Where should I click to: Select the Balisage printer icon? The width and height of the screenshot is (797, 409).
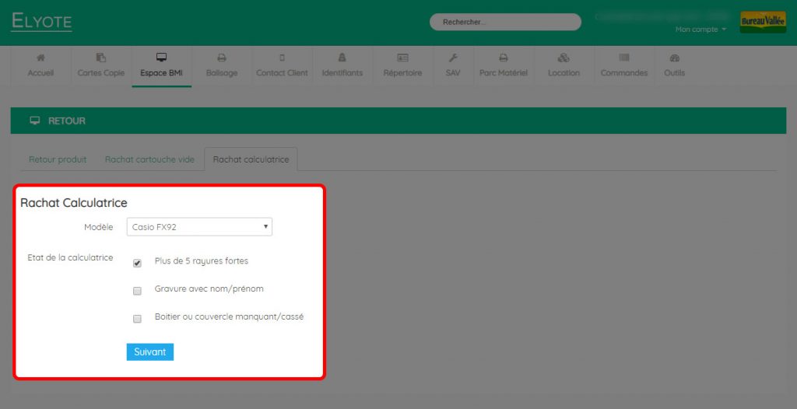coord(222,58)
